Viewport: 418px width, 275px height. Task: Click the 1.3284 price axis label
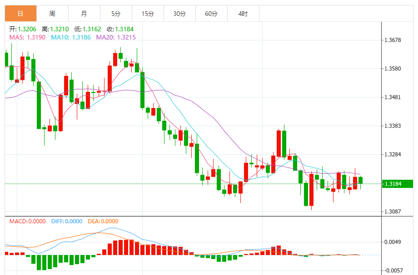(393, 154)
